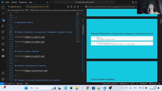
Task: Go back with the navigation arrow
Action: click(x=47, y=2)
